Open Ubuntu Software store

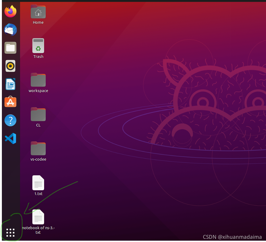[x=10, y=102]
